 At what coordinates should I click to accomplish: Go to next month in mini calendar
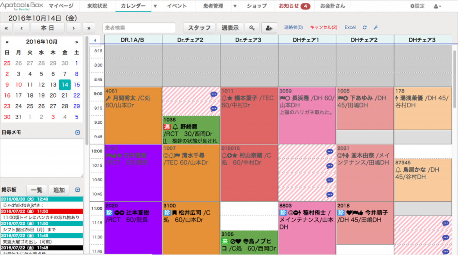coord(77,42)
